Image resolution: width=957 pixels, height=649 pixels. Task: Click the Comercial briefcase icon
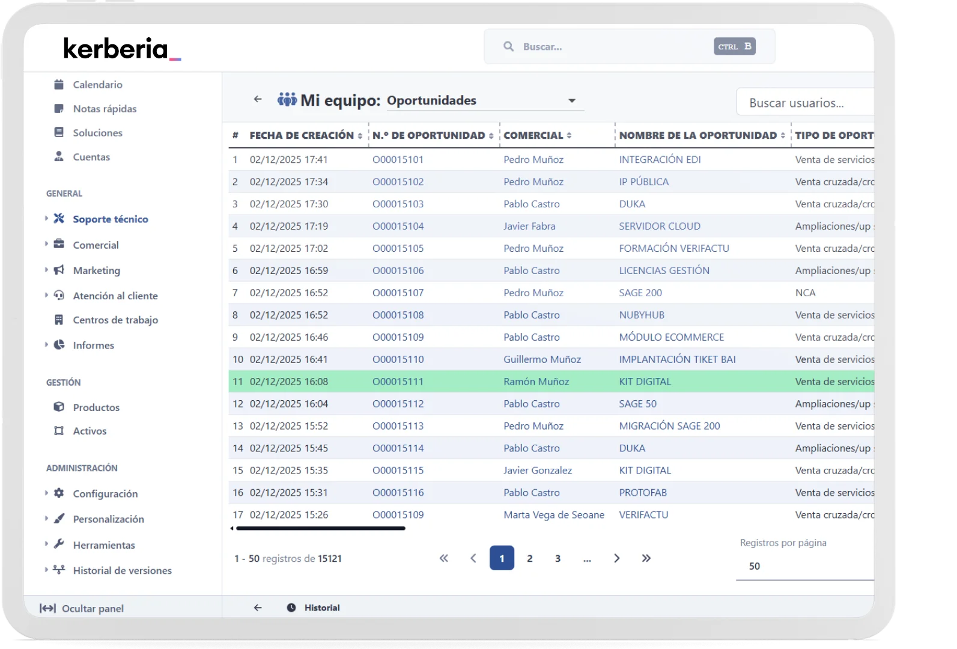point(59,244)
